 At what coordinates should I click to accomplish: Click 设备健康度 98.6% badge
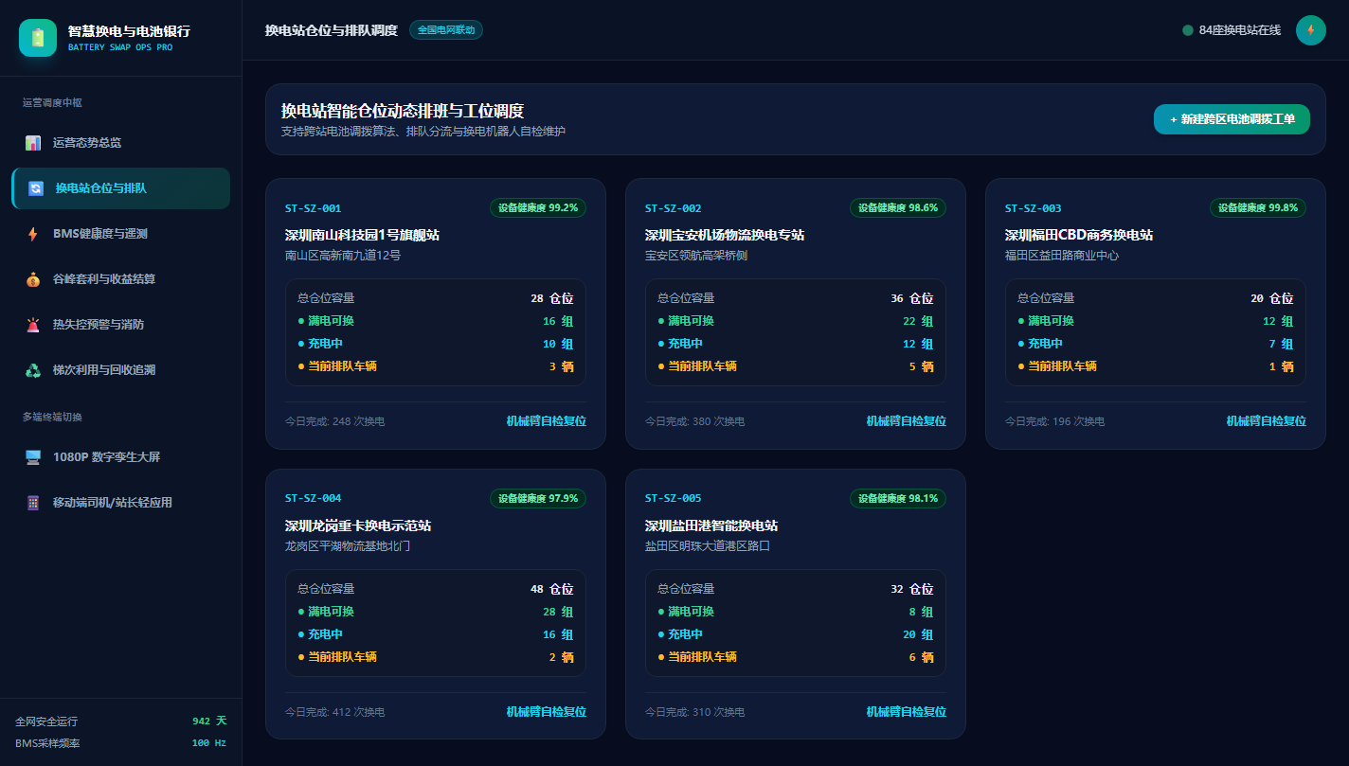898,208
